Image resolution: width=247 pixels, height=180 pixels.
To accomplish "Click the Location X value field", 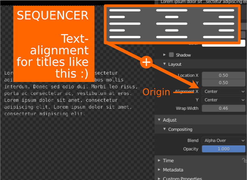I will (224, 75).
